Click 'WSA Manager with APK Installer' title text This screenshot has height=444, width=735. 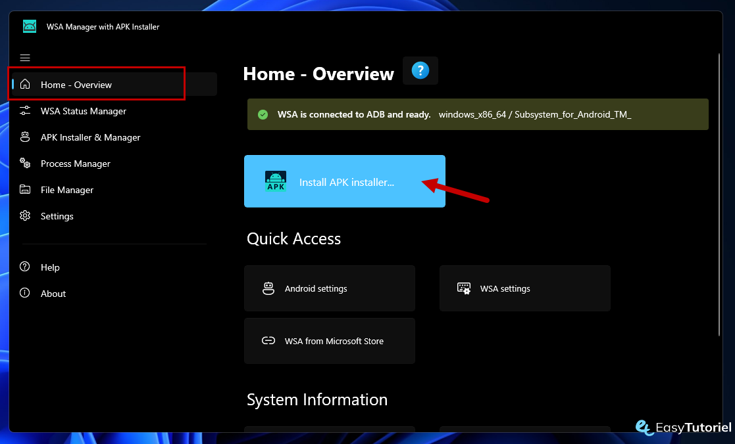coord(103,27)
